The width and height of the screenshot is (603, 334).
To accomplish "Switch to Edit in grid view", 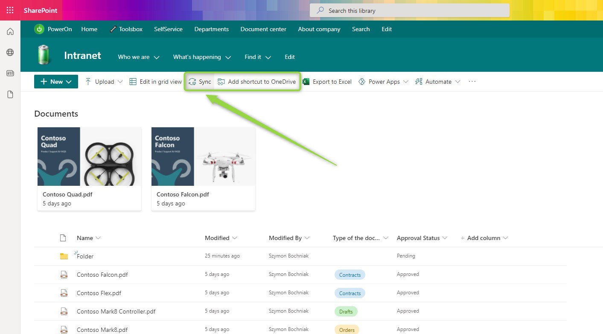I will (154, 81).
